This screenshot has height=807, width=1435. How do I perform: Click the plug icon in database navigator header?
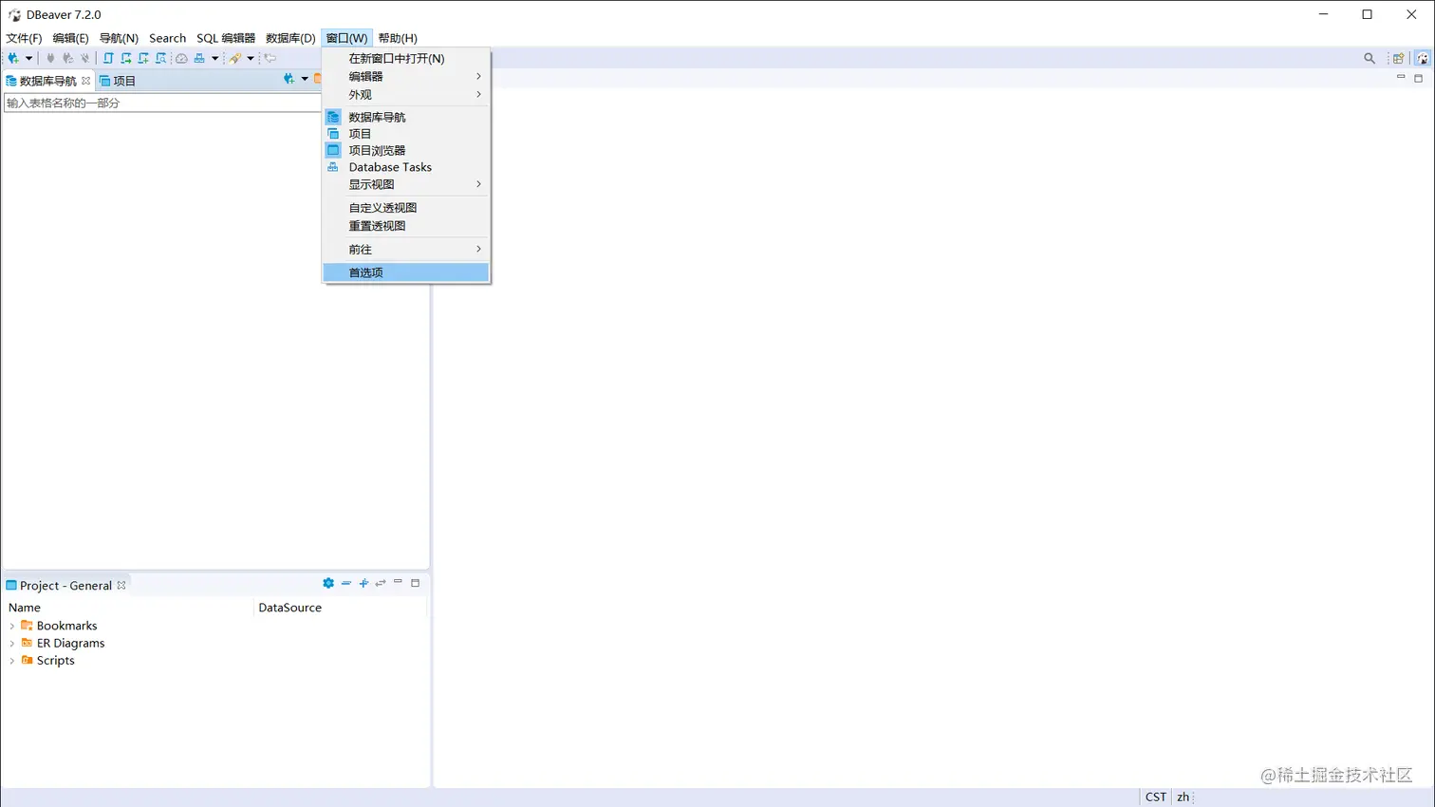289,79
